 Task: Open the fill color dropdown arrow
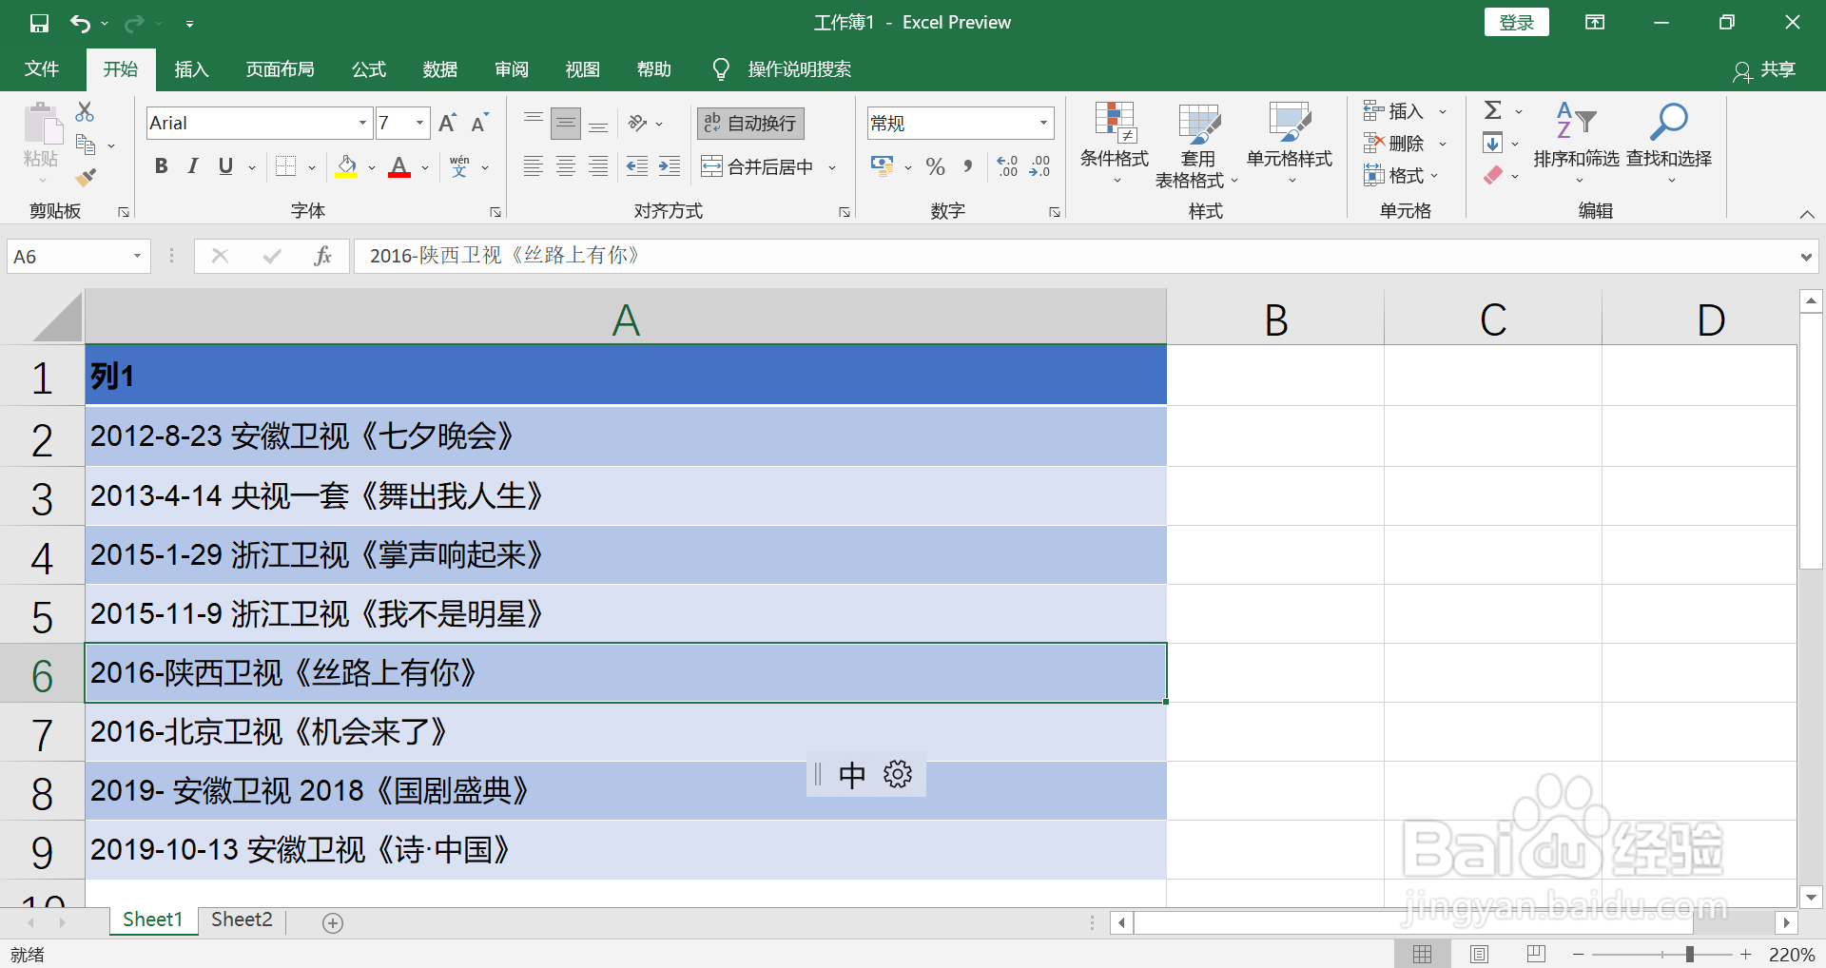pos(372,167)
